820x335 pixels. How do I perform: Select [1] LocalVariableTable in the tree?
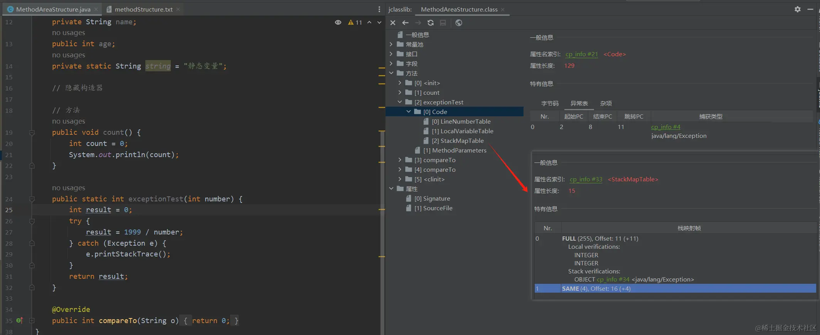click(462, 131)
